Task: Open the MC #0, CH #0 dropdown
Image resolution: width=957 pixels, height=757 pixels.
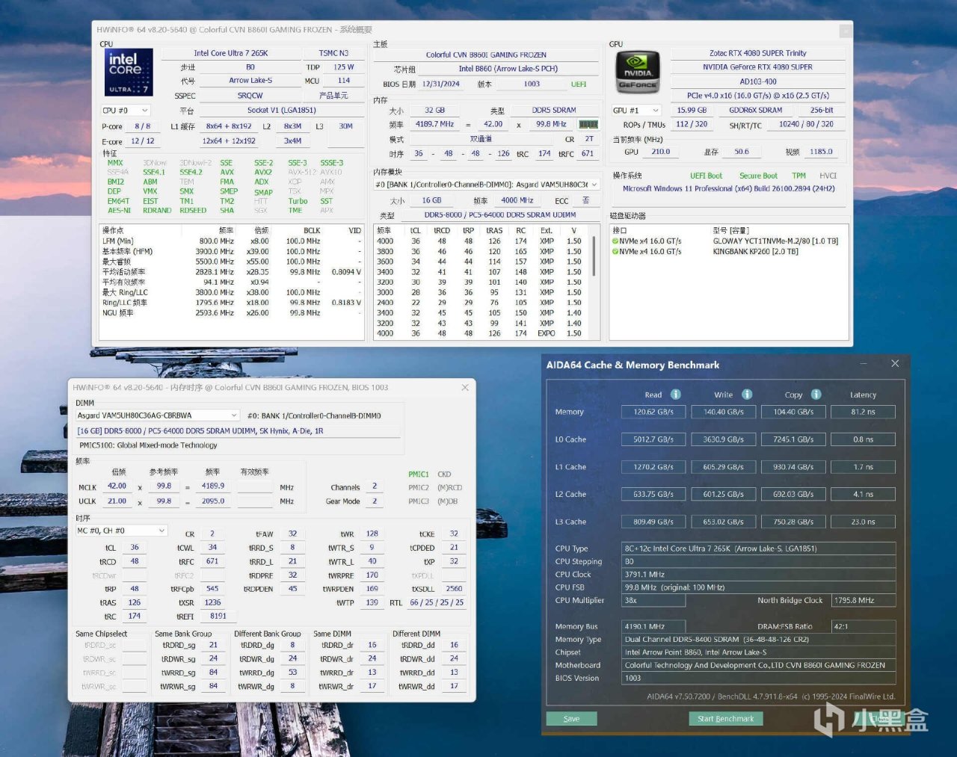Action: (x=121, y=531)
